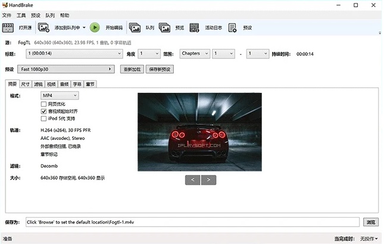Screen dimensions: 384x244
Task: Switch to the 章节 tab
Action: 90,85
